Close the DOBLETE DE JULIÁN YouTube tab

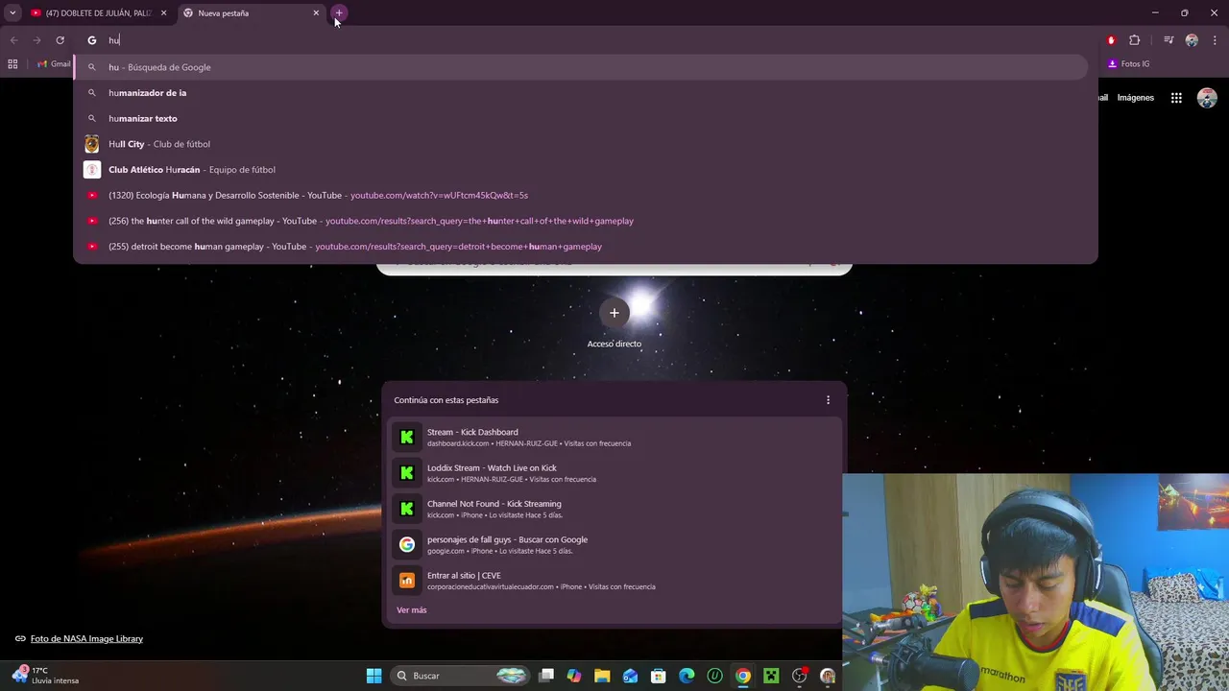(x=163, y=13)
